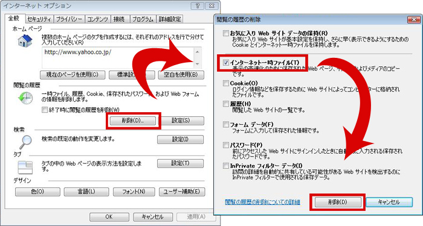Open search 設定(I) button
Viewport: 423px width, 226px height.
[180, 139]
